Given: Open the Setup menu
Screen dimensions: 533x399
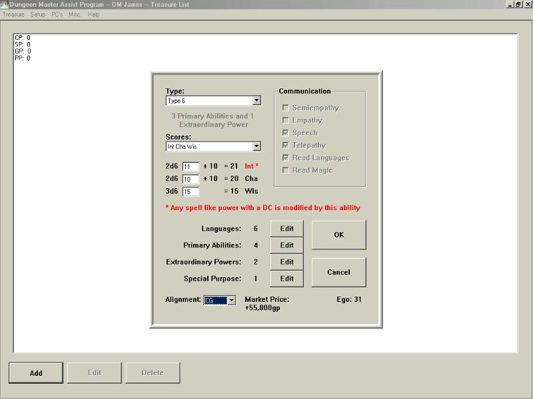Looking at the screenshot, I should (x=38, y=14).
